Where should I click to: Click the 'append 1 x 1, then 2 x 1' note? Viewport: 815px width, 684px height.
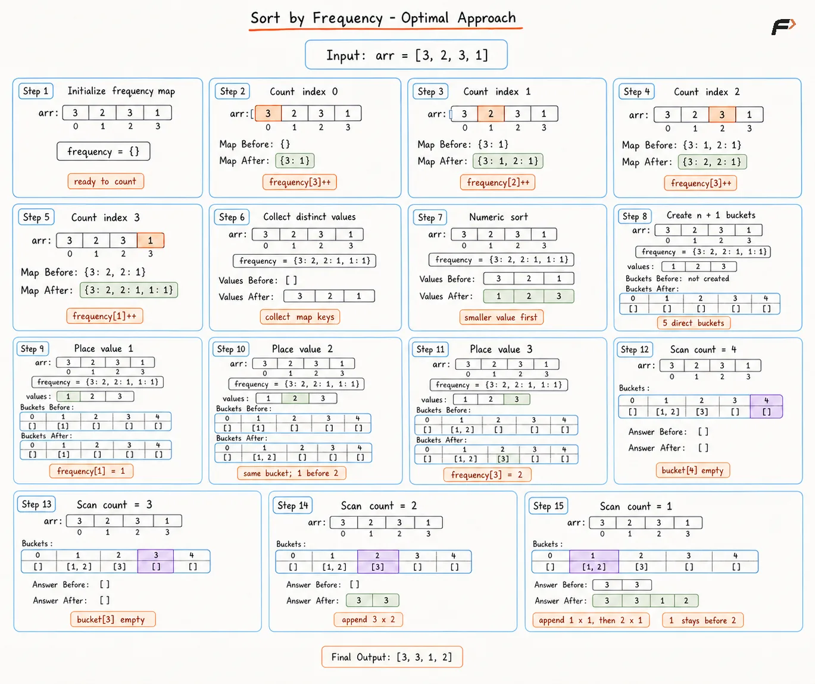(x=590, y=620)
